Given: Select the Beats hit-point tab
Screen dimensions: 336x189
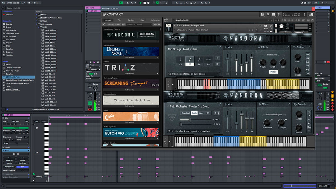Looking at the screenshot, I should [194, 113].
